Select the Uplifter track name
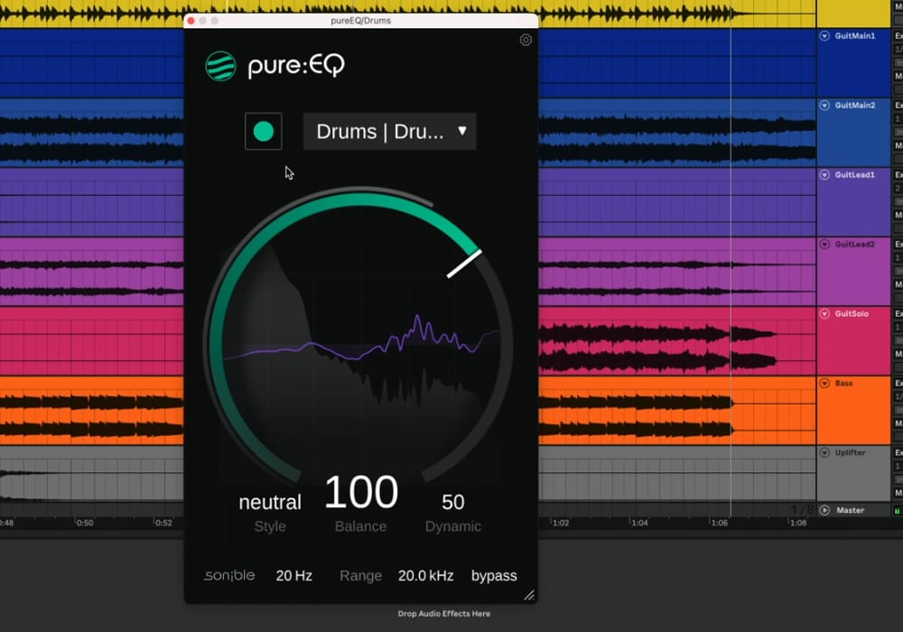903x632 pixels. [850, 452]
